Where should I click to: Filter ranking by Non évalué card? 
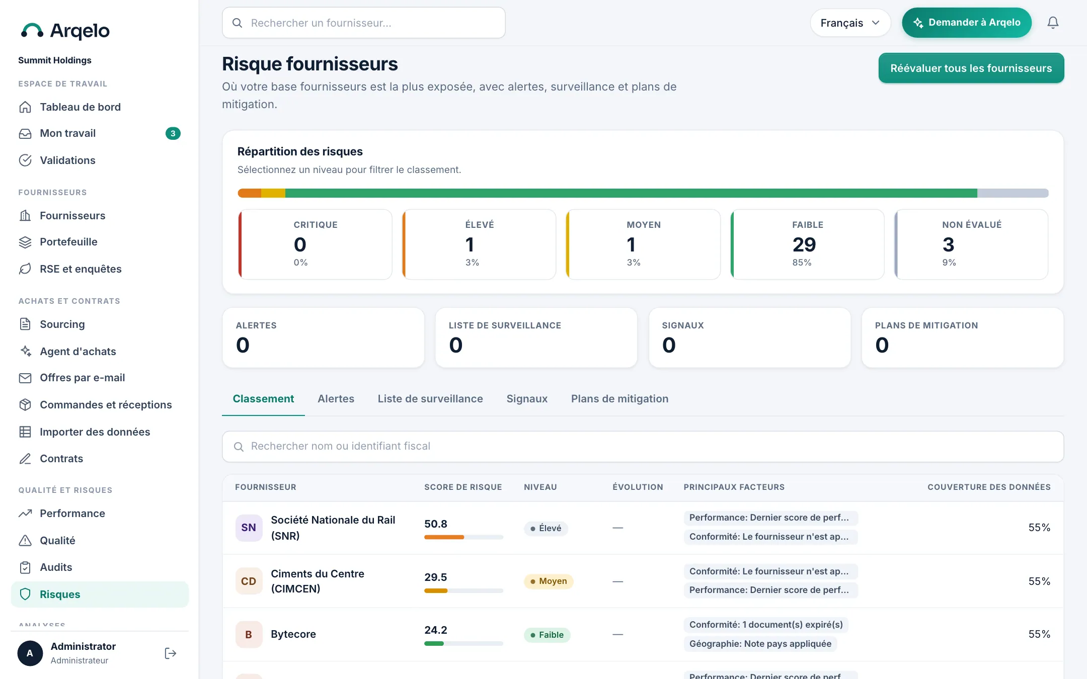point(971,244)
